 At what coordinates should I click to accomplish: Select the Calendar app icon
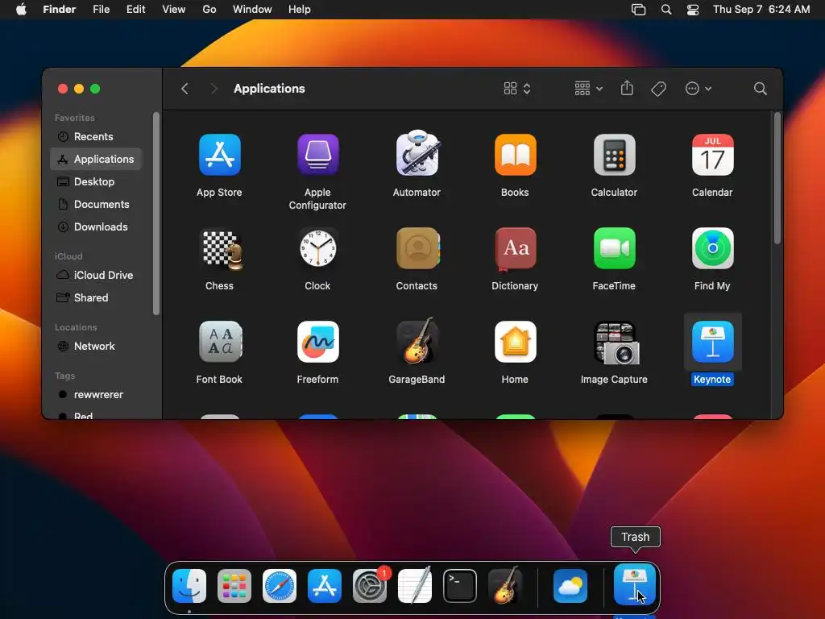[x=712, y=155]
